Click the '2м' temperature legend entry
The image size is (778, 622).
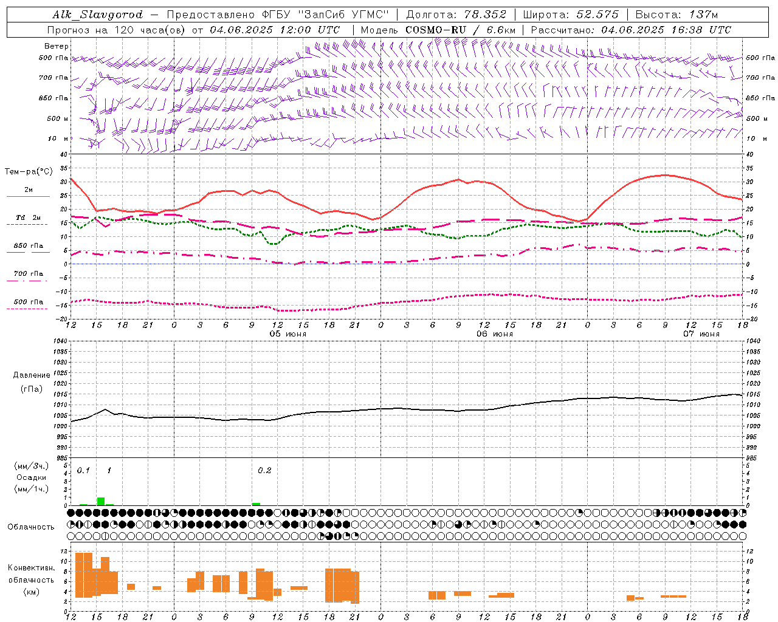[x=29, y=190]
